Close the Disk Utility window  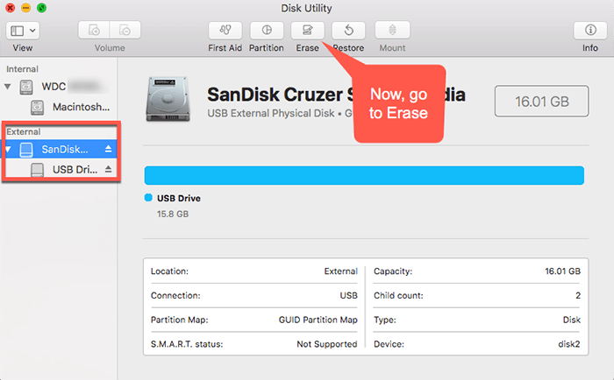pos(10,8)
